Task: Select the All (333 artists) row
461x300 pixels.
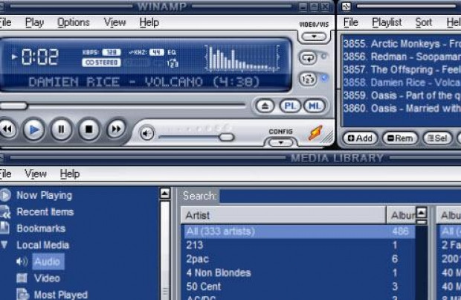Action: point(298,232)
